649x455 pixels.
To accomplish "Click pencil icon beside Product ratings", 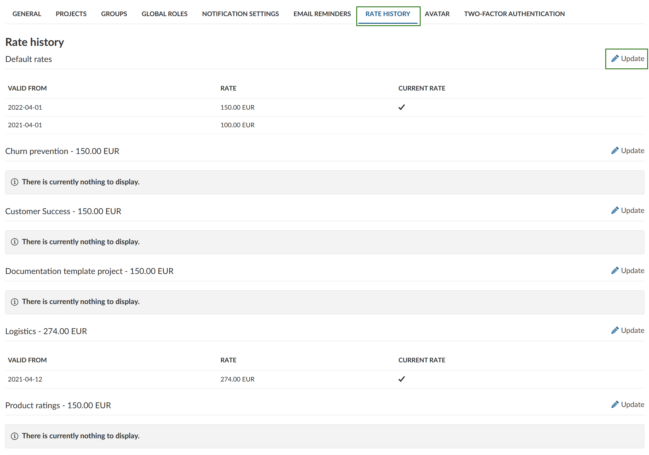I will click(615, 405).
